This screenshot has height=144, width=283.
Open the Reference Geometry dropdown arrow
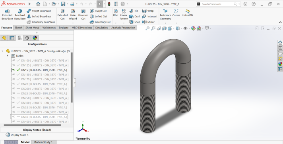click(165, 23)
